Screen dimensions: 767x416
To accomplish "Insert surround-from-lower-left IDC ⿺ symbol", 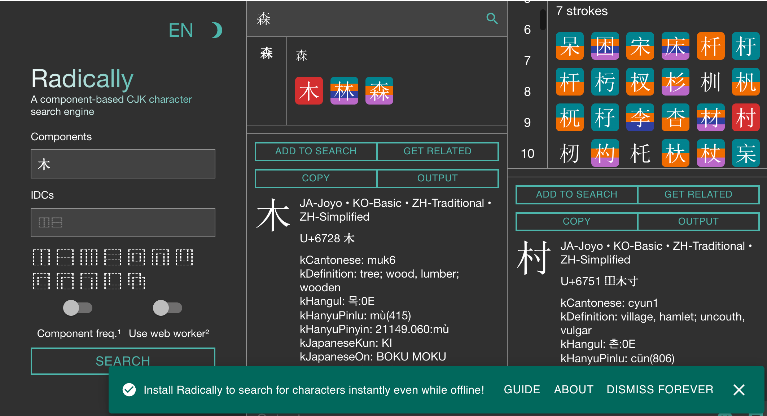I will [113, 281].
